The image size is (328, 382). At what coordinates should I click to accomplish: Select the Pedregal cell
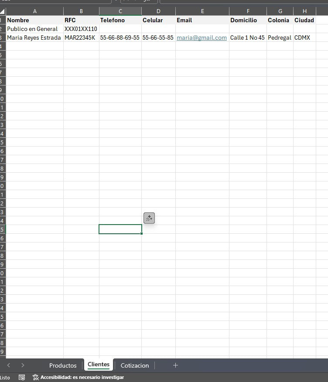point(280,38)
